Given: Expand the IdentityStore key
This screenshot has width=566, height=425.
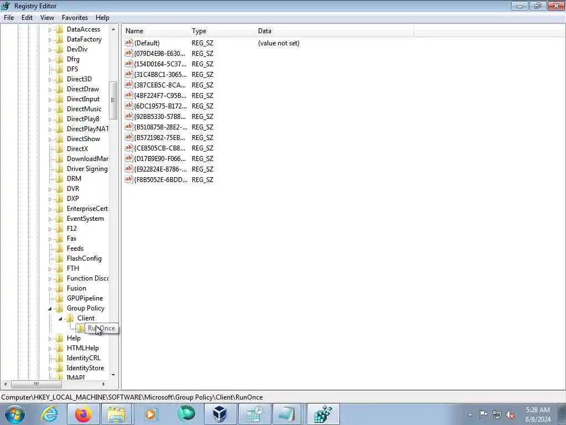Looking at the screenshot, I should [x=50, y=368].
